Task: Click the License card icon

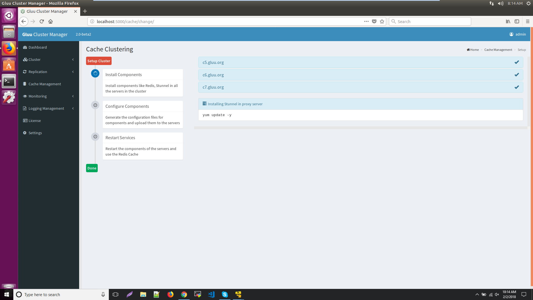Action: 25,121
